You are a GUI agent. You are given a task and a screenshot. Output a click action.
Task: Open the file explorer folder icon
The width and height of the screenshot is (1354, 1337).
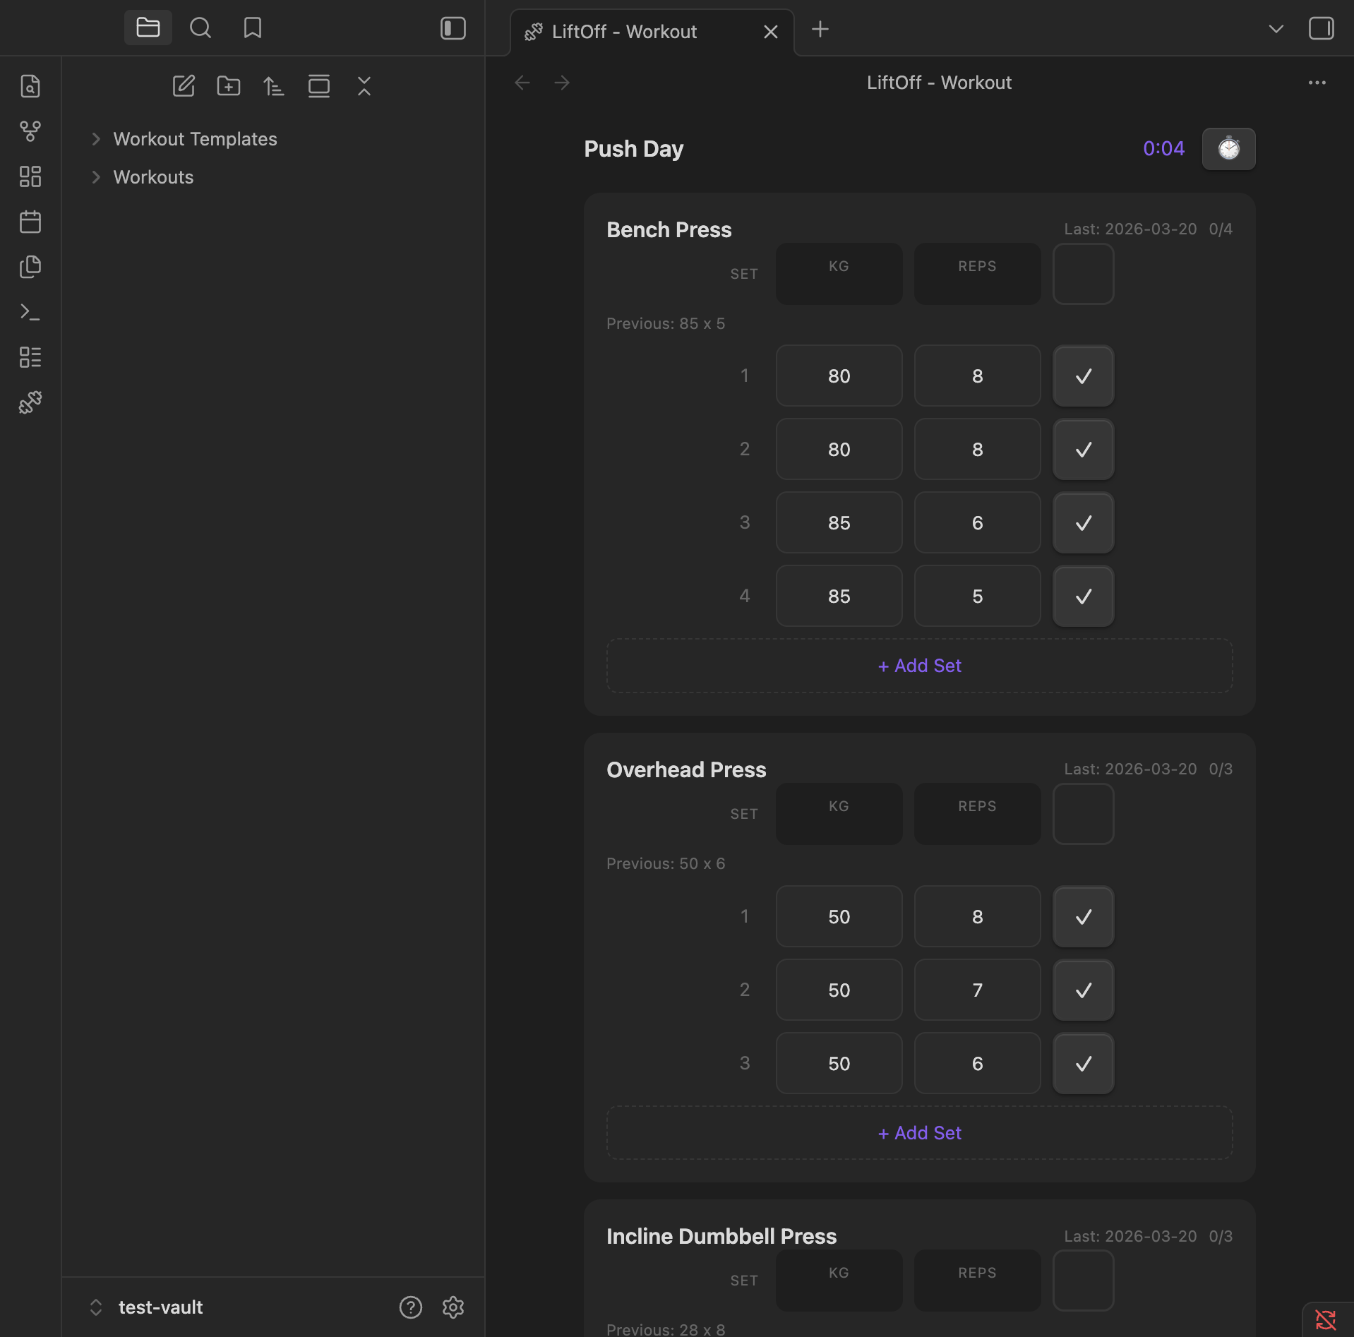tap(148, 28)
